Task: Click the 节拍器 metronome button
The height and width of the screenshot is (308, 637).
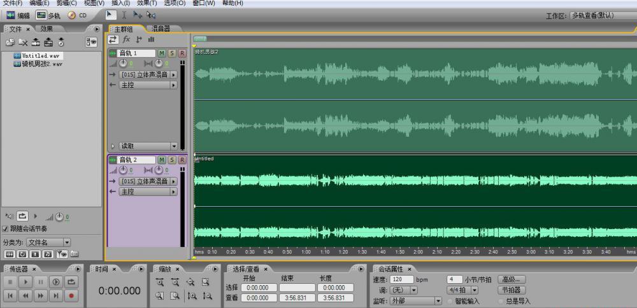Action: [512, 290]
